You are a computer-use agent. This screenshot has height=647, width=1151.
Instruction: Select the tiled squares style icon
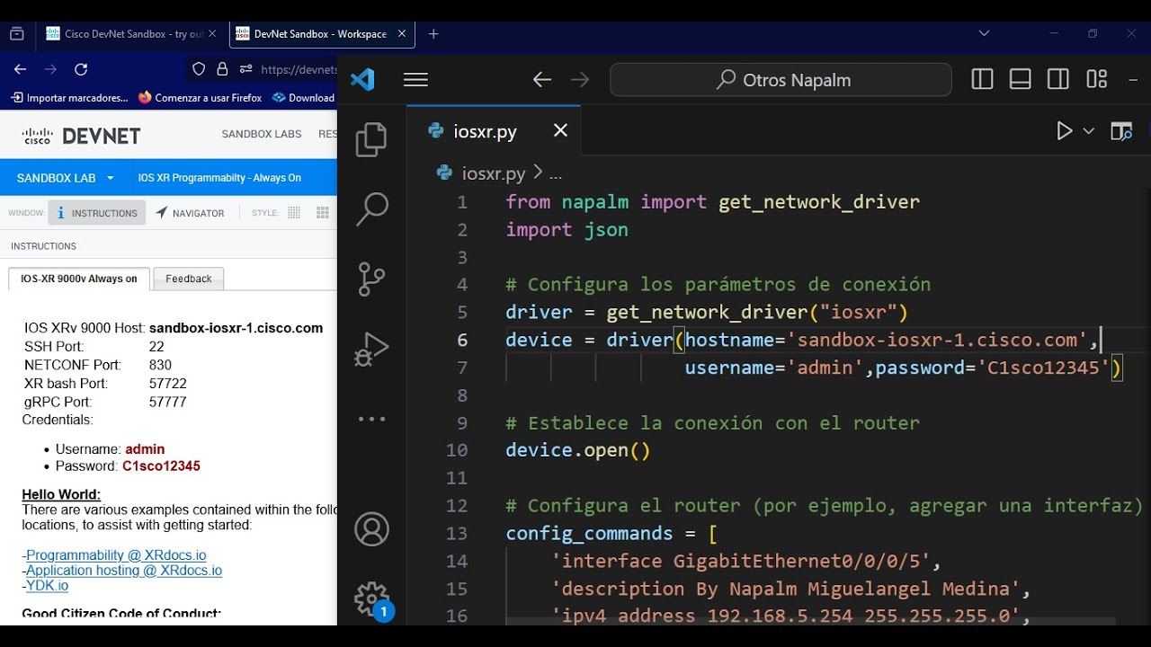click(x=323, y=213)
